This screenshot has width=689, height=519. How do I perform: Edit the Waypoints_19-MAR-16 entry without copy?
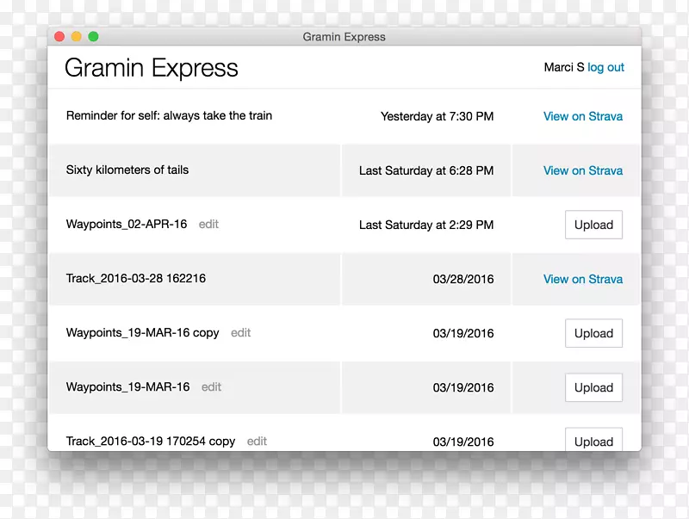211,387
